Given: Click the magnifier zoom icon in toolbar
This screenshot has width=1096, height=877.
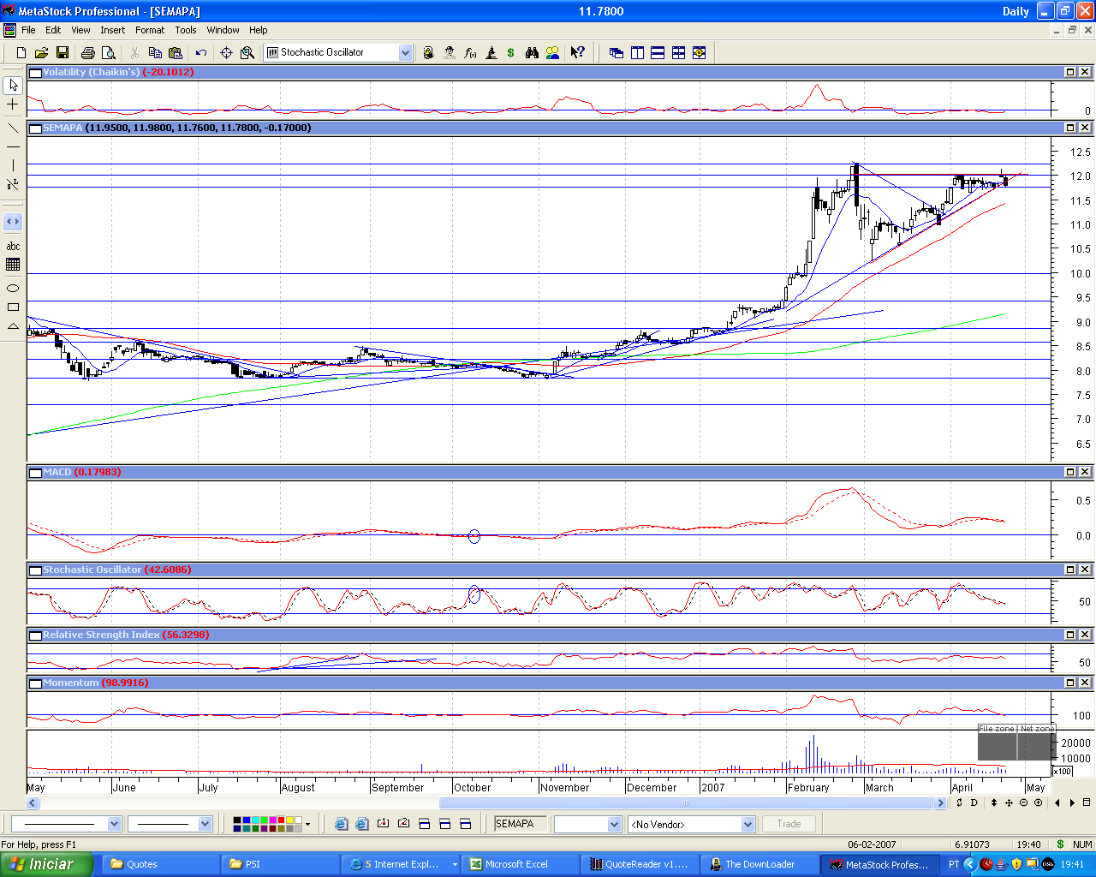Looking at the screenshot, I should pos(247,52).
